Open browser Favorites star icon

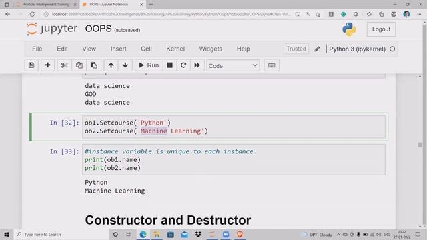point(369,14)
